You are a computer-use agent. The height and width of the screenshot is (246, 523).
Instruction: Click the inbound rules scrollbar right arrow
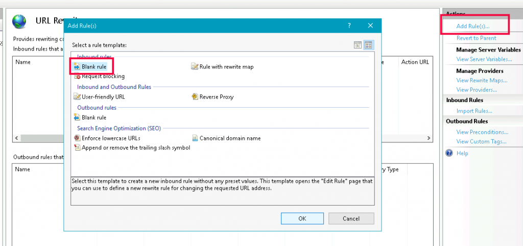click(429, 138)
